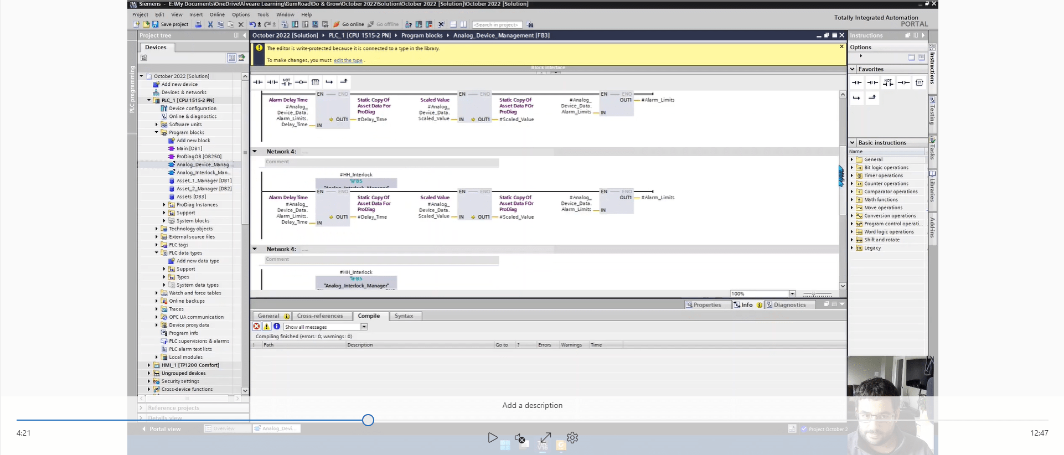Click the Save project toolbar button
The image size is (1064, 455).
[171, 24]
